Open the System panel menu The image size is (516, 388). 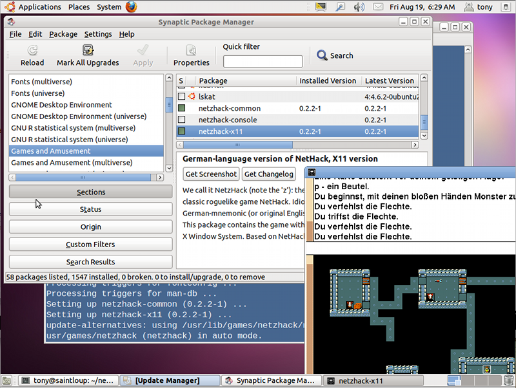point(109,7)
